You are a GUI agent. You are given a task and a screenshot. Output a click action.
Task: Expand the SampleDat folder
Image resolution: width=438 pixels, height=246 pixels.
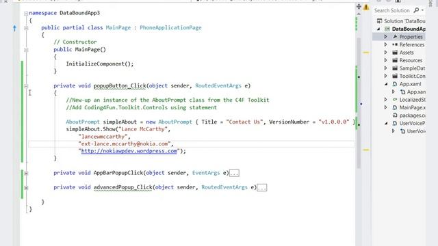386,68
